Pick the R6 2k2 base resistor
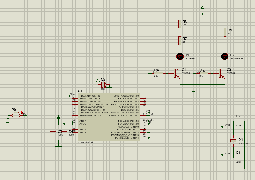 coord(204,73)
